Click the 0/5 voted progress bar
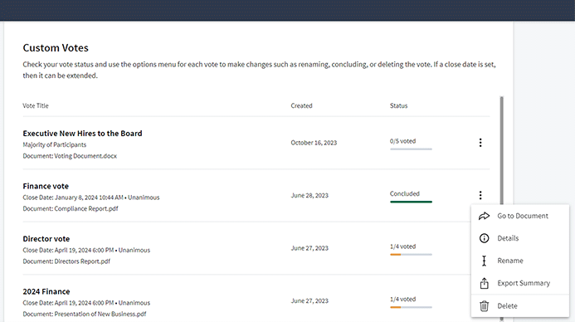Viewport: 575px width, 322px height. tap(411, 149)
